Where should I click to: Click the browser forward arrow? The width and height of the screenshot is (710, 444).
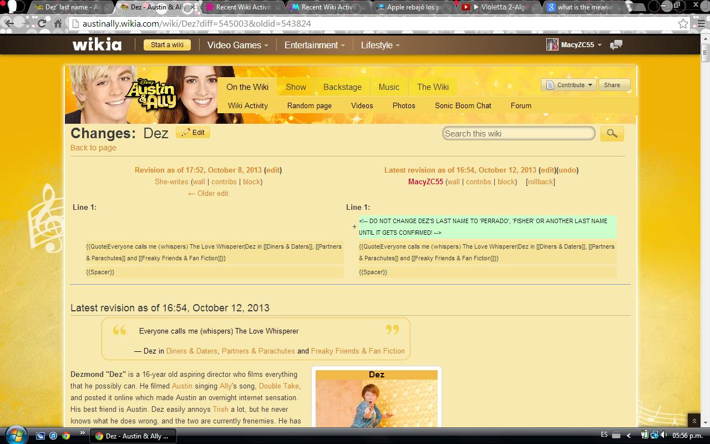coord(26,24)
